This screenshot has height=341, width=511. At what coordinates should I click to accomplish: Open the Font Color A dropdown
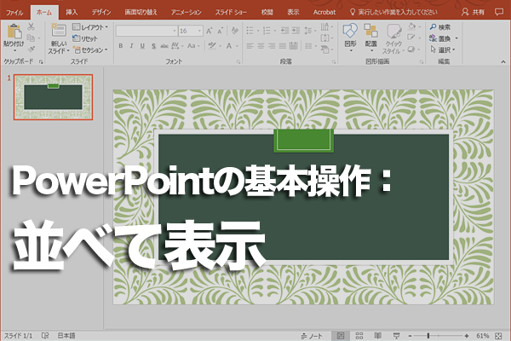click(x=232, y=46)
